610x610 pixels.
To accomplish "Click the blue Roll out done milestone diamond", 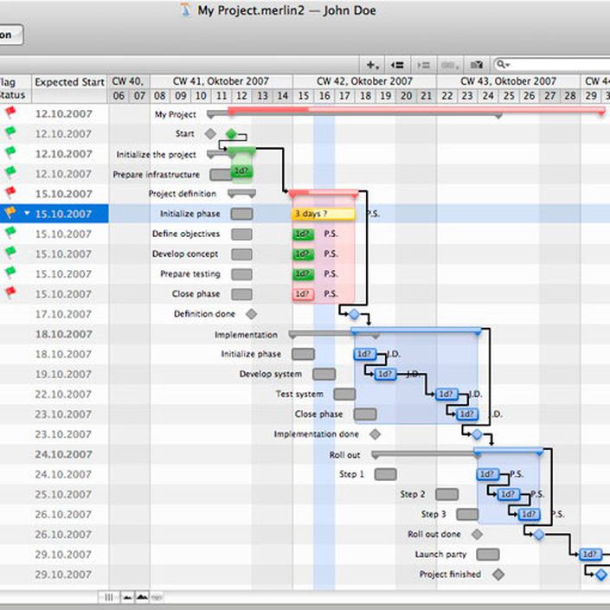I will coord(539,534).
